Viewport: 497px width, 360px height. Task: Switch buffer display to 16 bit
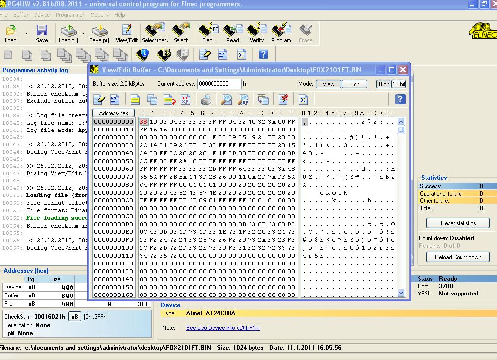(398, 84)
